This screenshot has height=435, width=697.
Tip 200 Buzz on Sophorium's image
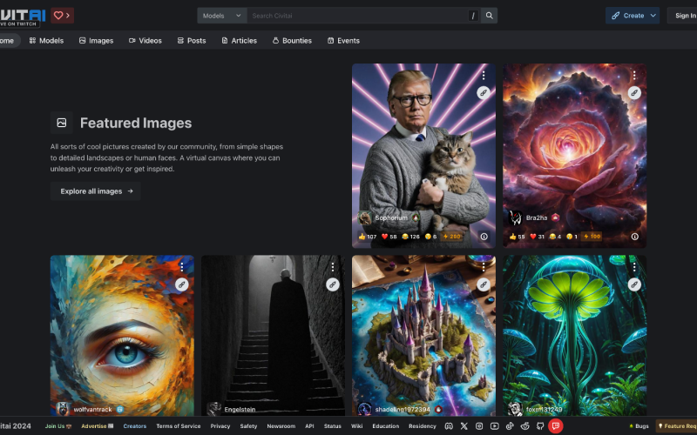[x=451, y=237]
